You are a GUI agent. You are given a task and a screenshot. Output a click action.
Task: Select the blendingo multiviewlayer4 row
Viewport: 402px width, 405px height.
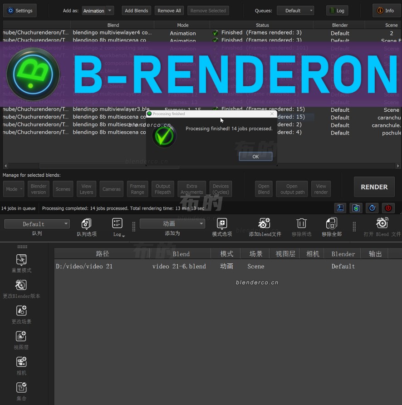click(201, 33)
